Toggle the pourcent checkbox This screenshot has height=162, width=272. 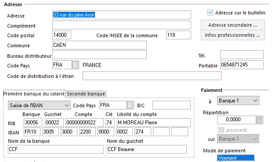[221, 130]
